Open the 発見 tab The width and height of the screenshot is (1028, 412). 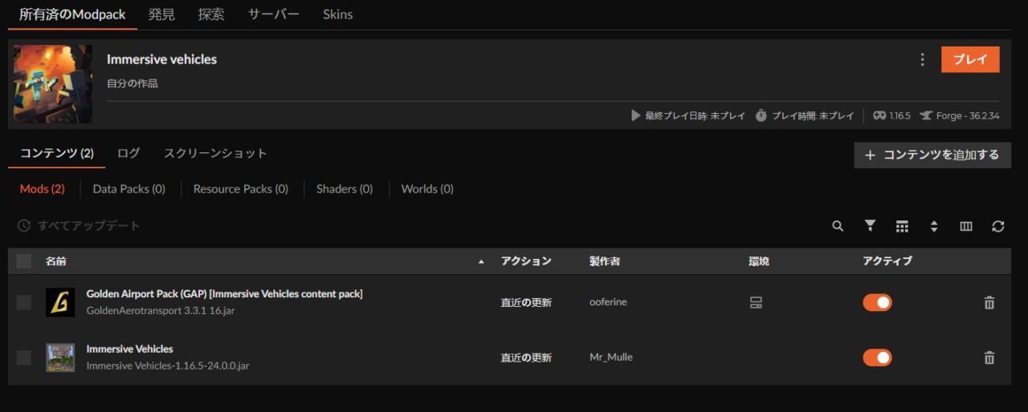pos(161,14)
